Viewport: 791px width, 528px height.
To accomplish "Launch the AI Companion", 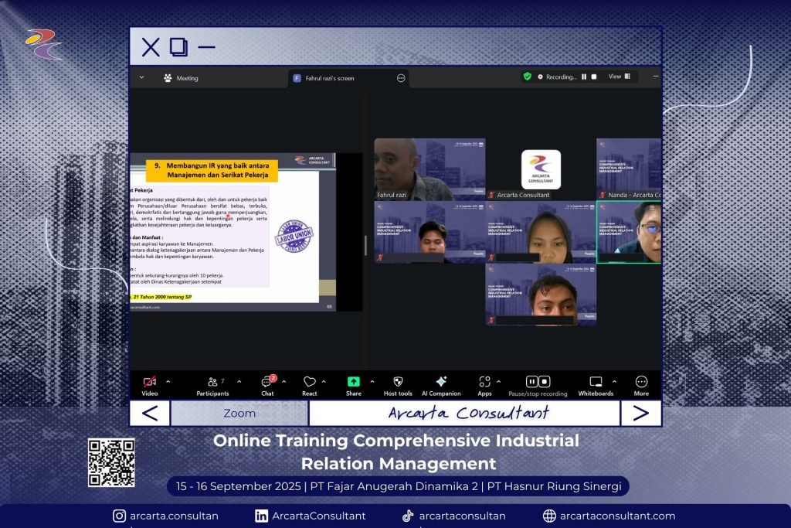I will [441, 382].
